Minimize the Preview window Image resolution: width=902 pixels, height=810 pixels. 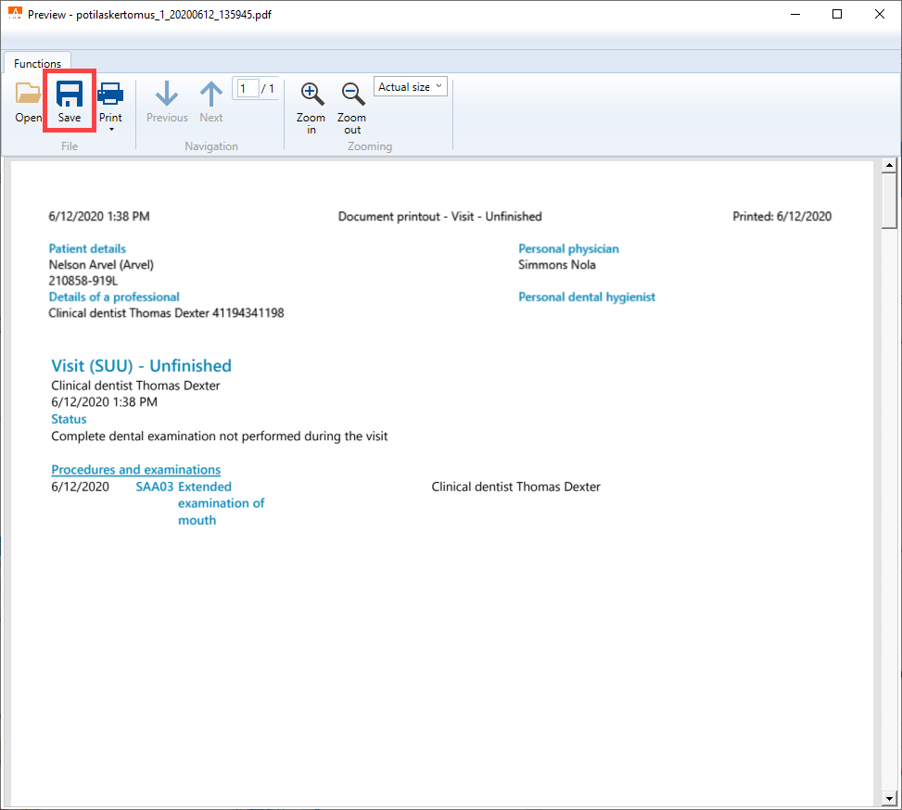point(795,14)
